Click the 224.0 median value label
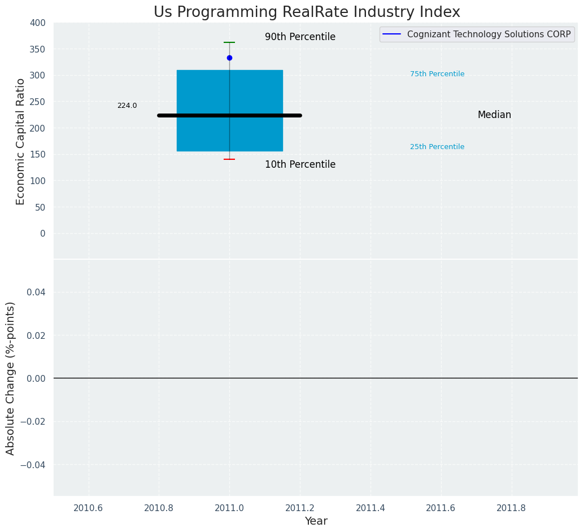The height and width of the screenshot is (532, 584). click(127, 106)
